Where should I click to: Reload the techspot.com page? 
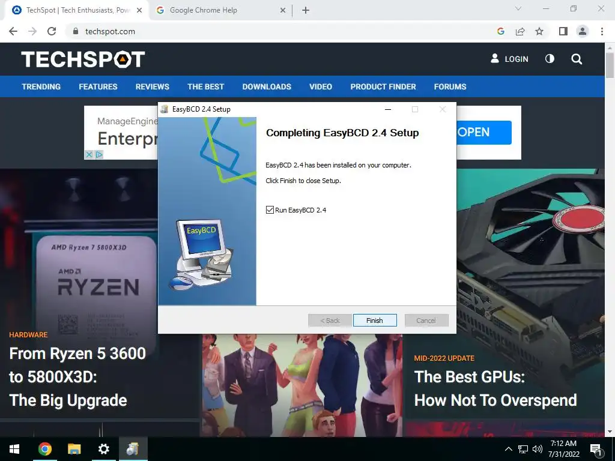52,31
